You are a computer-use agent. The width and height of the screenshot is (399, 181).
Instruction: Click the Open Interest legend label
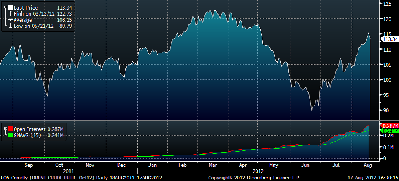(x=30, y=129)
